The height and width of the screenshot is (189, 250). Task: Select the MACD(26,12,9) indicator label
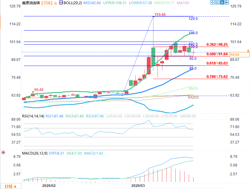pos(35,153)
